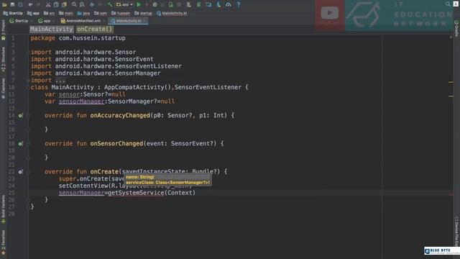Click on 'sensorManager' in line 25

pos(81,193)
